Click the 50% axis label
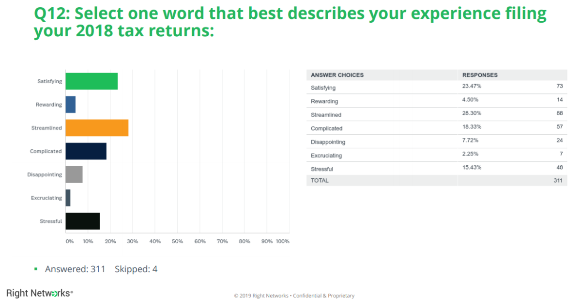Viewport: 581px width, 303px height. pyautogui.click(x=177, y=241)
